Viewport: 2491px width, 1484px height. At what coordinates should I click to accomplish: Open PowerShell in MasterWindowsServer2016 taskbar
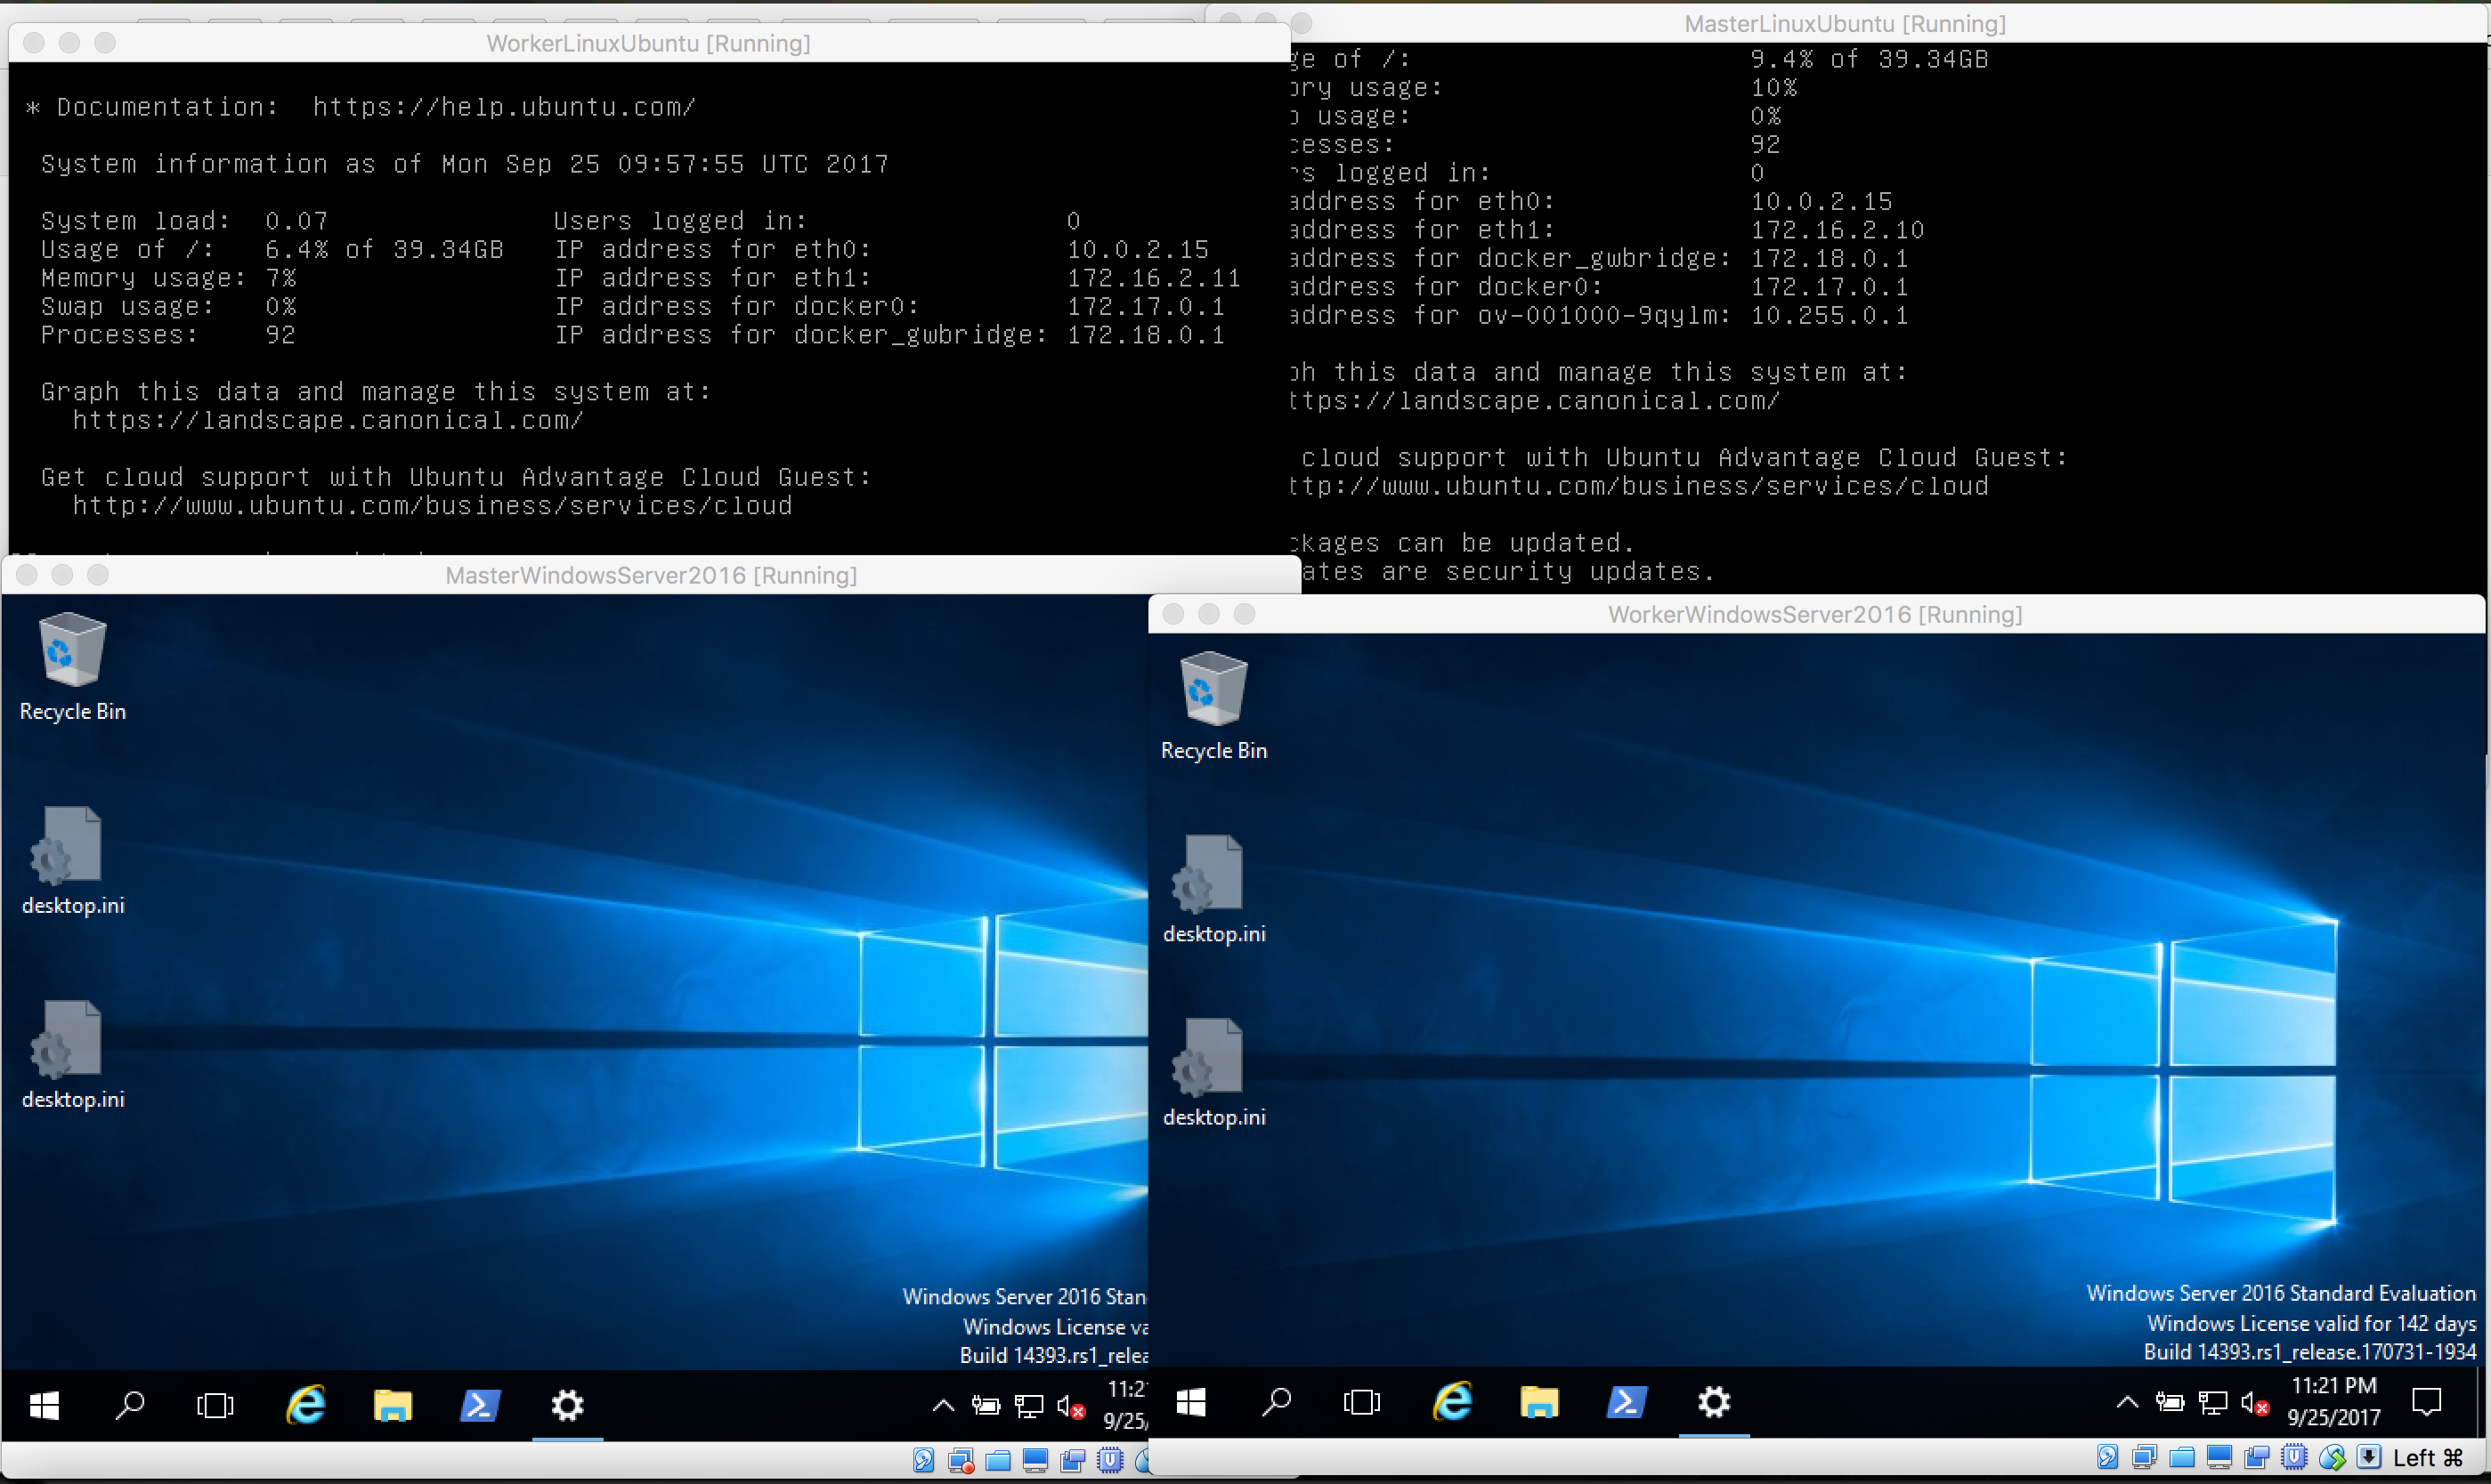(479, 1405)
